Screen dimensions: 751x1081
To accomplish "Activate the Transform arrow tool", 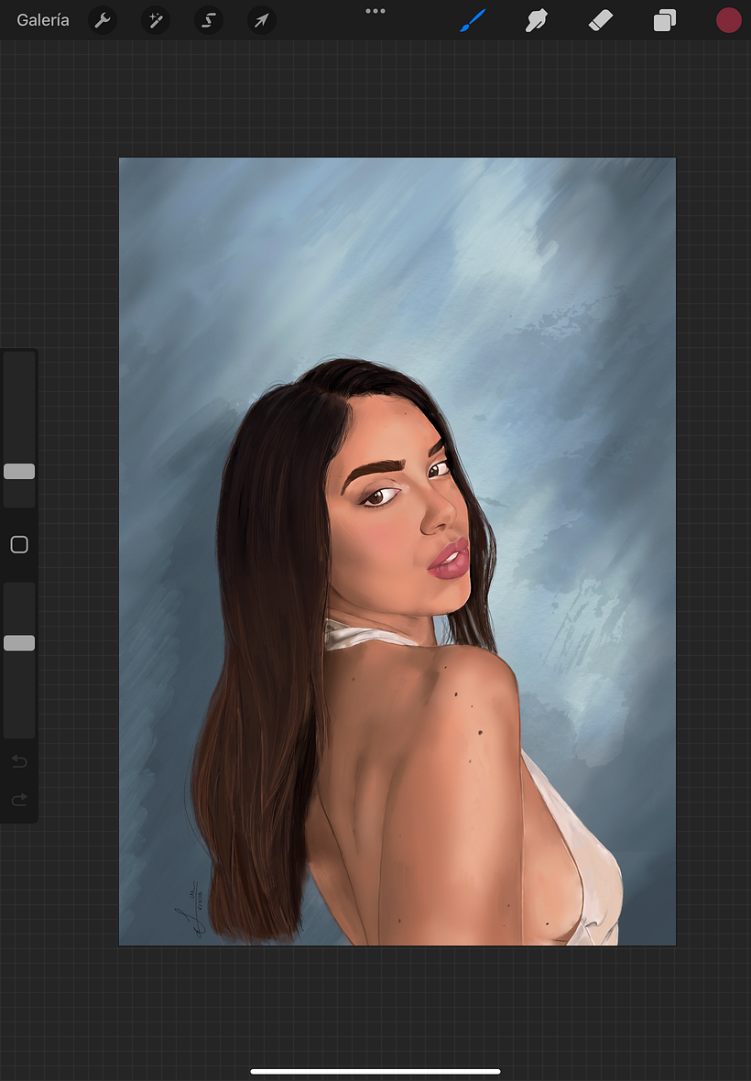I will [x=262, y=21].
